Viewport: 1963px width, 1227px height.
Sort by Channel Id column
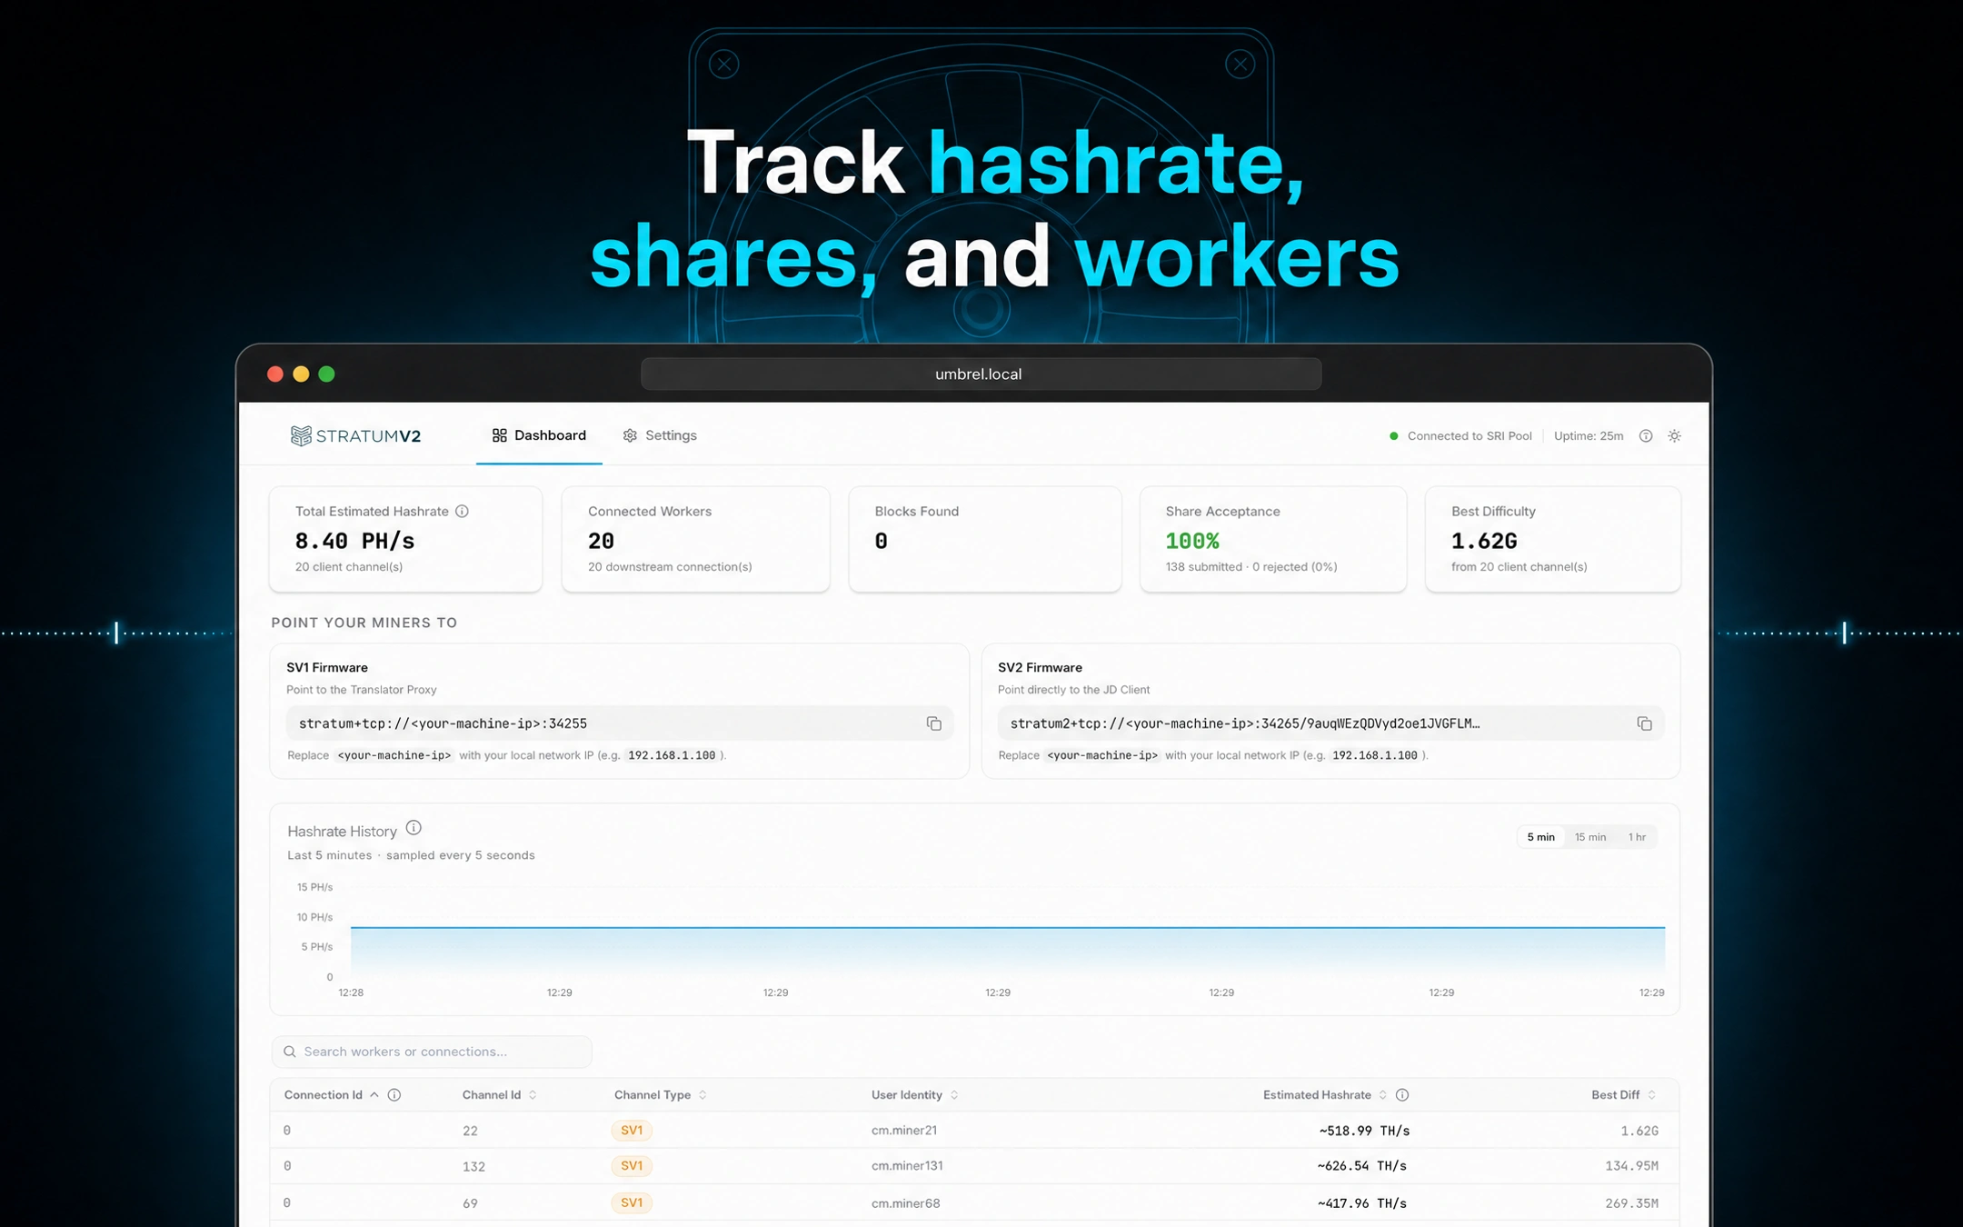[499, 1095]
